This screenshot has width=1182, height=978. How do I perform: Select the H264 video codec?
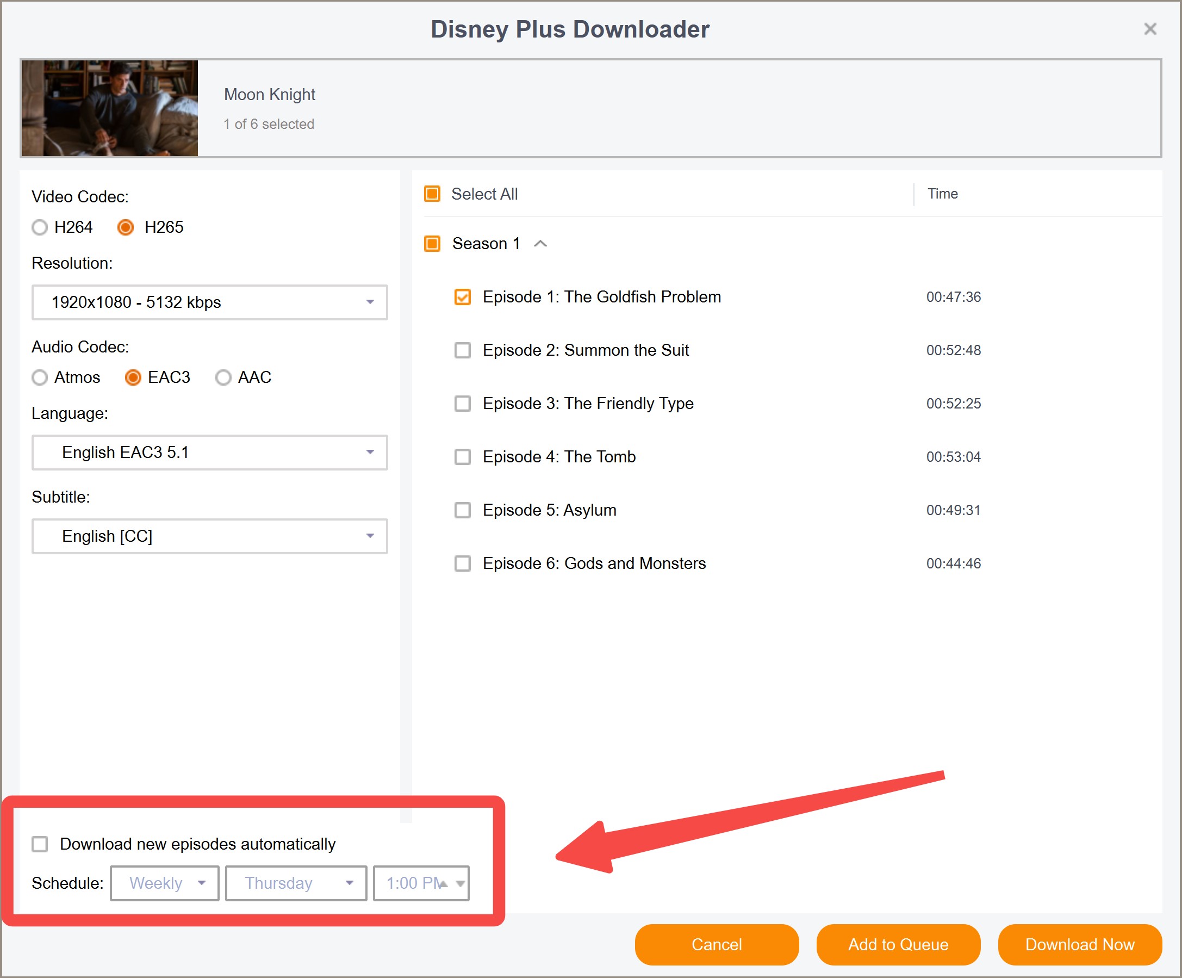(39, 227)
